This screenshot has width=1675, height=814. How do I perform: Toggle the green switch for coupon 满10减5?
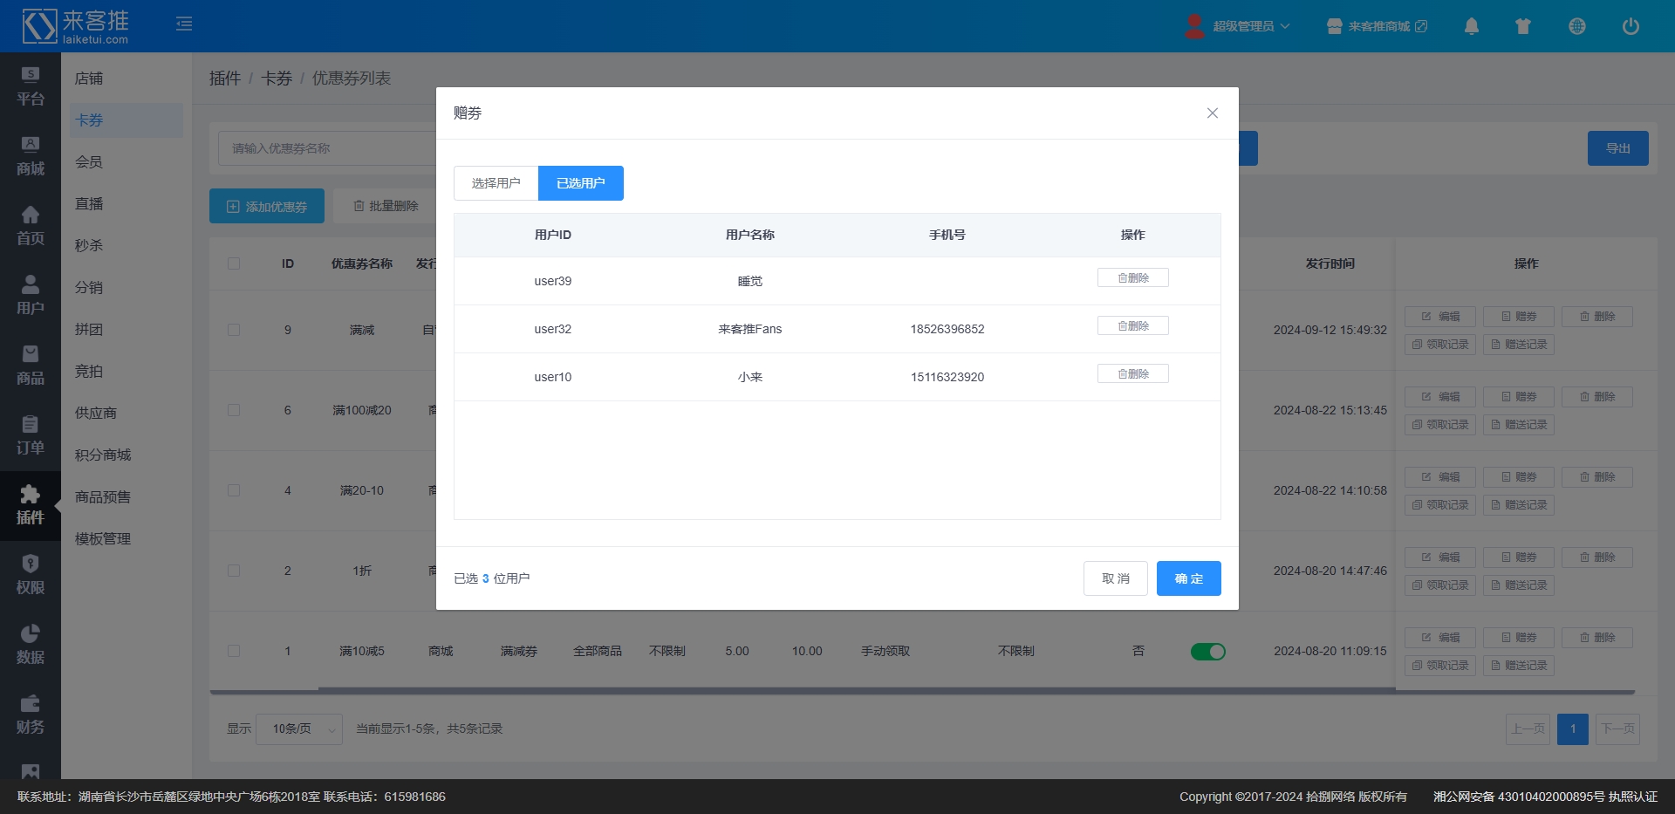click(1207, 652)
